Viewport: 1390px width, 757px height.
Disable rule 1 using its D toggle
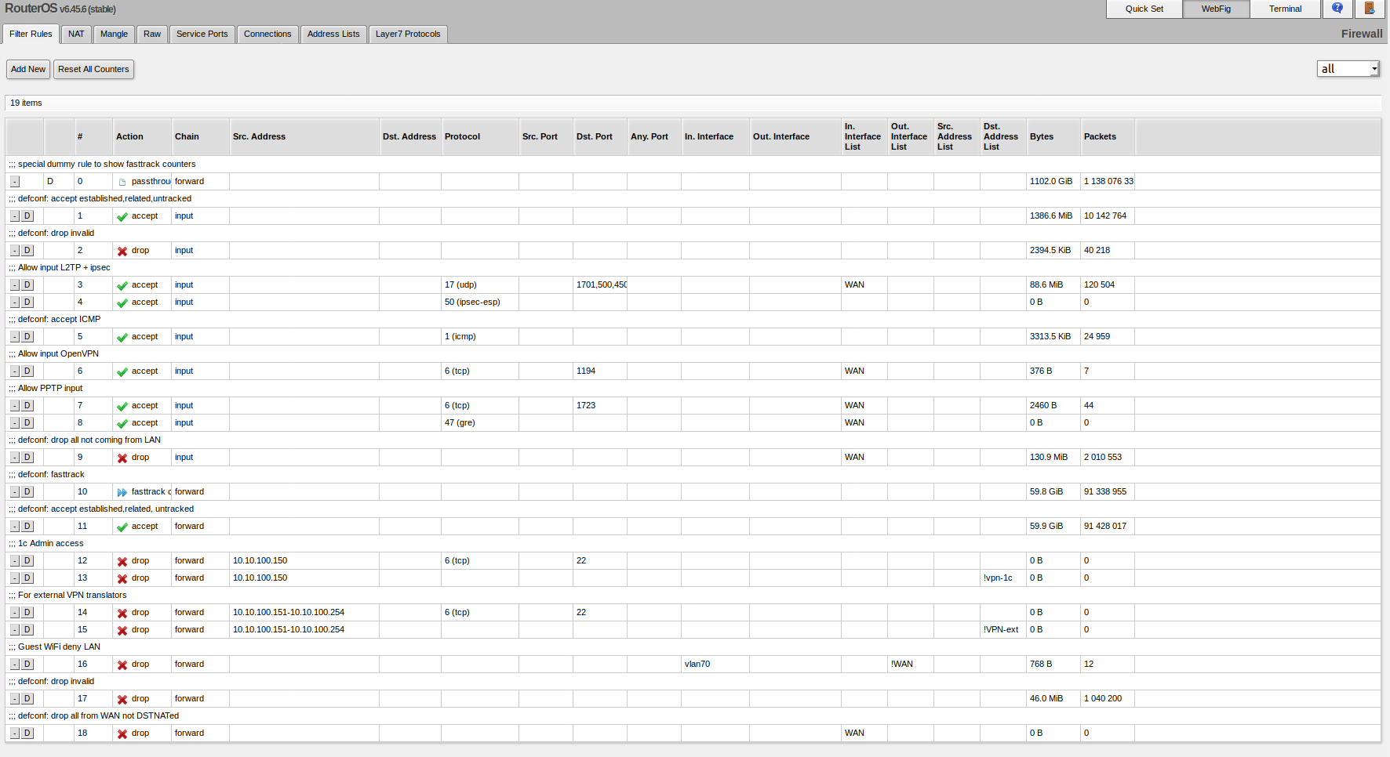click(x=27, y=216)
